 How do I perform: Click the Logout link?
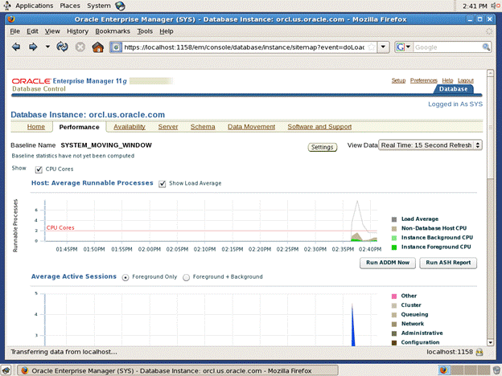coord(466,80)
